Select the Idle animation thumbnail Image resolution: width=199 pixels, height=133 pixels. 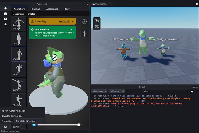(x=19, y=39)
